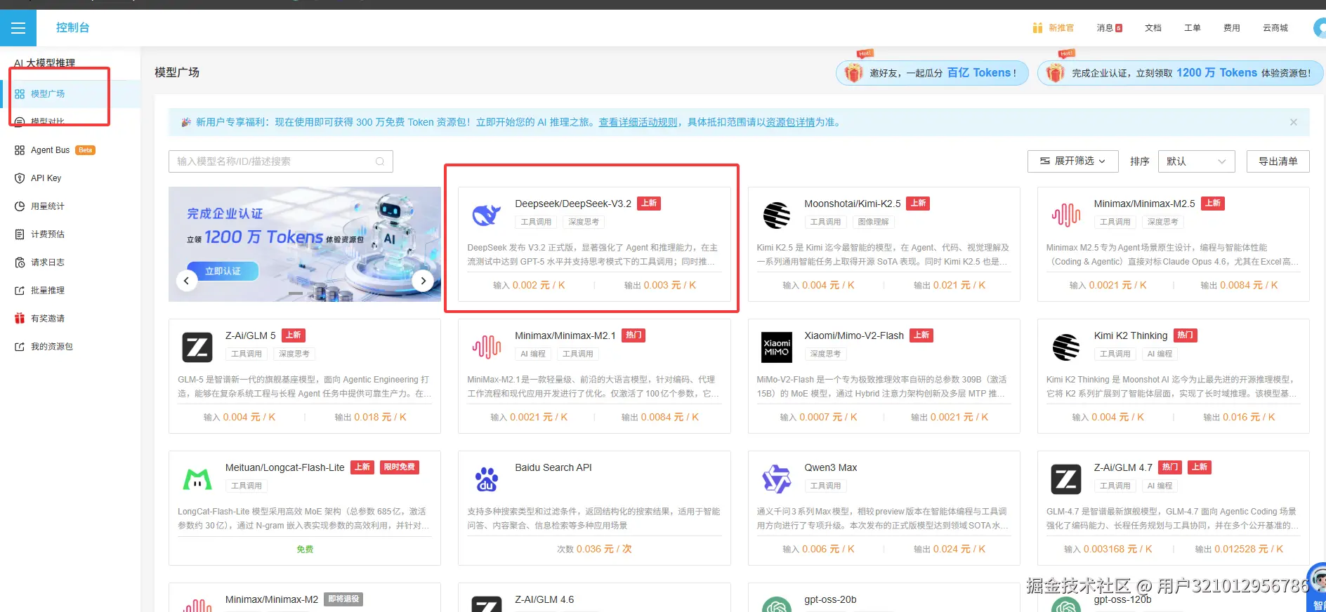The height and width of the screenshot is (612, 1326).
Task: Click the 导出清单 button
Action: tap(1278, 161)
